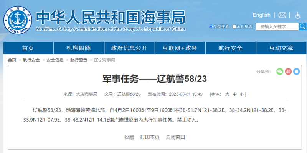Share via blue QQ bell icon

[x=296, y=71]
